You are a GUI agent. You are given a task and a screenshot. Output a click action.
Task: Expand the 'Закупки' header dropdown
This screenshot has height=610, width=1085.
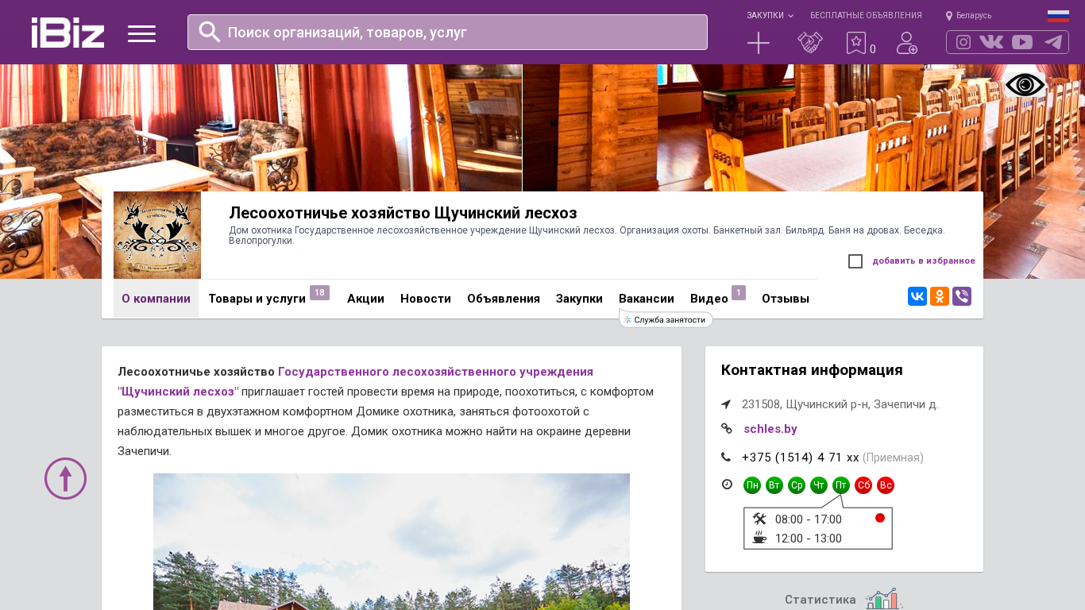point(770,15)
